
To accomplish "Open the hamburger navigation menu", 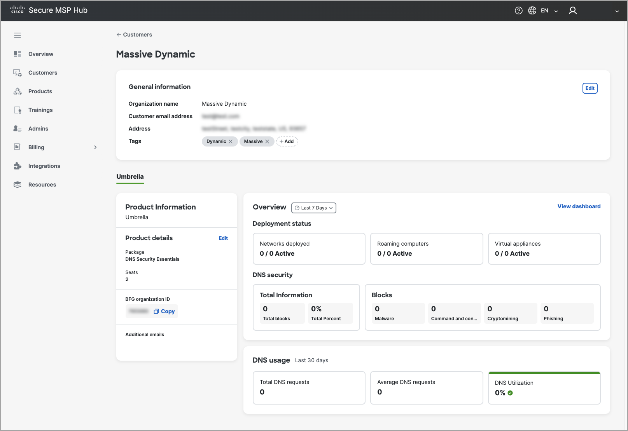I will 17,35.
